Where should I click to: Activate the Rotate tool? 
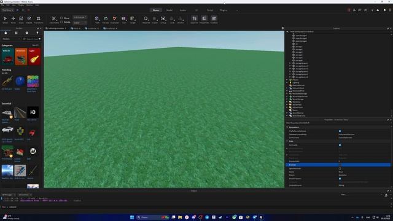coord(29,20)
